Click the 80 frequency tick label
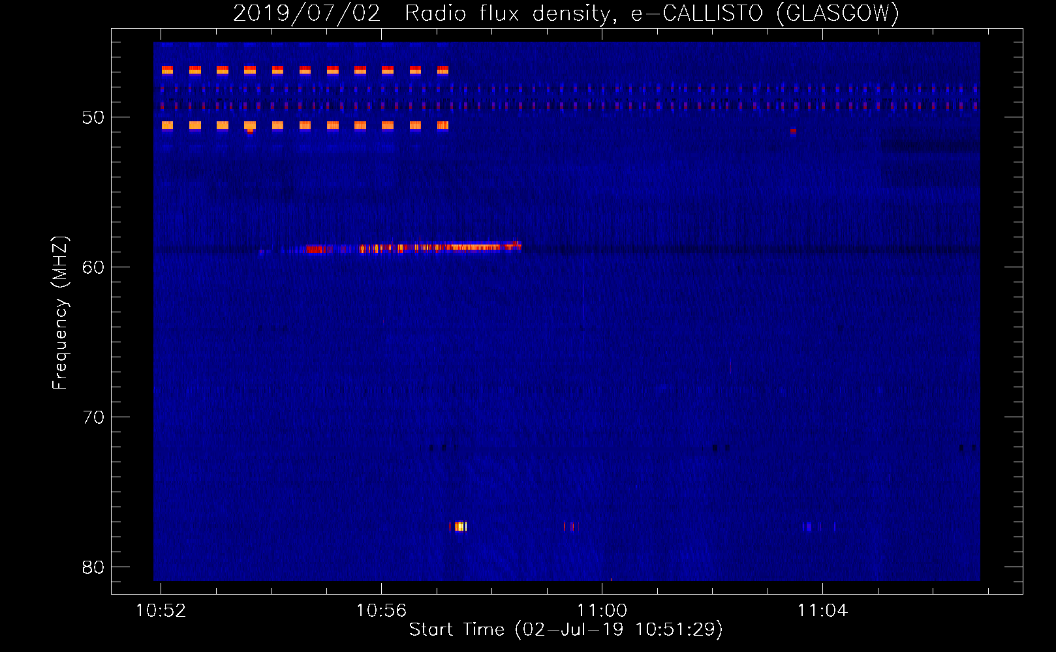The image size is (1056, 652). [93, 567]
